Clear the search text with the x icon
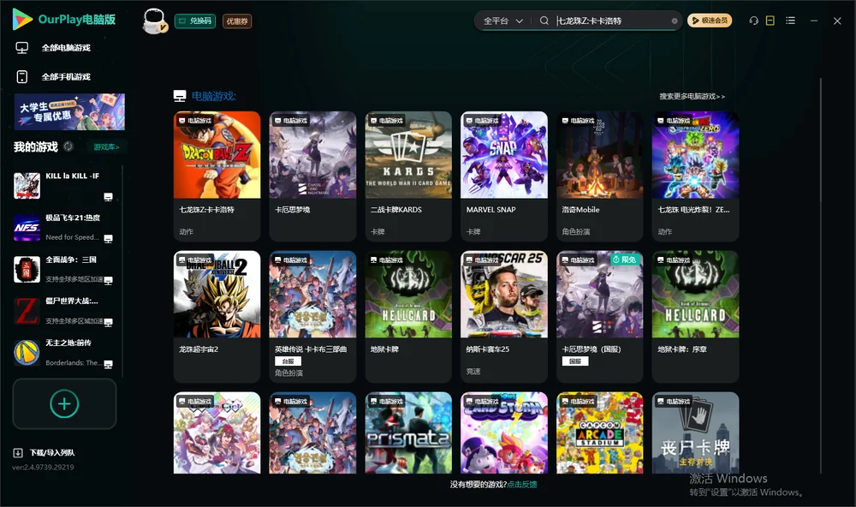The height and width of the screenshot is (507, 856). coord(675,21)
